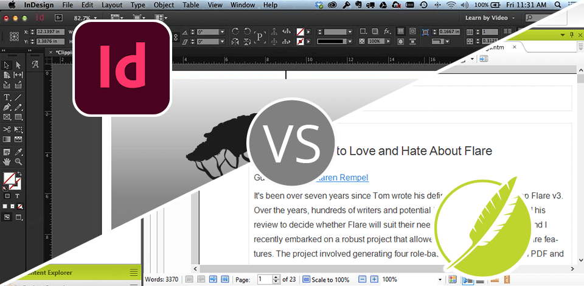The image size is (584, 286).
Task: Select the Scissors tool
Action: pos(7,130)
